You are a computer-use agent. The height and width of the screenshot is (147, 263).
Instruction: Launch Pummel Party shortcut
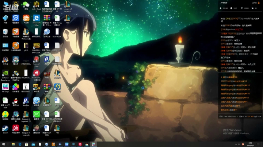pyautogui.click(x=37, y=61)
